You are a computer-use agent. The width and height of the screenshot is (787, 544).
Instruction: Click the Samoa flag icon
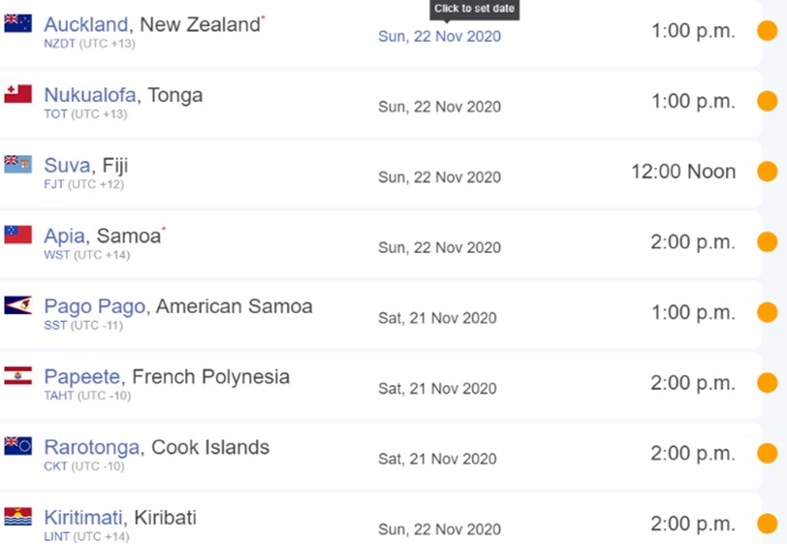point(18,235)
